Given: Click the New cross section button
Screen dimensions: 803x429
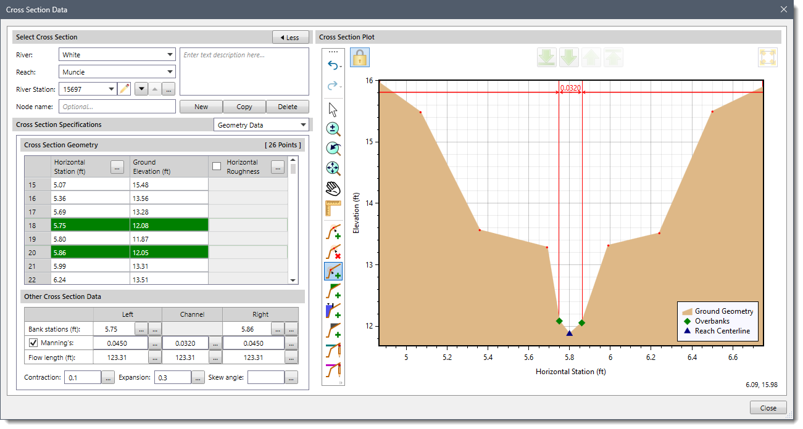Looking at the screenshot, I should tap(201, 107).
